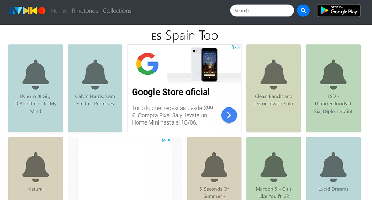Open the Lucid Dreams ringtone title
The image size is (372, 200).
[x=333, y=189]
